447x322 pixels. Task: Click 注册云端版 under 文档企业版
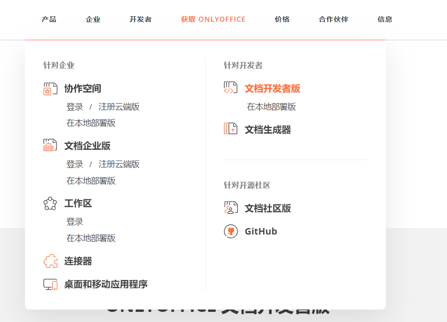point(119,164)
